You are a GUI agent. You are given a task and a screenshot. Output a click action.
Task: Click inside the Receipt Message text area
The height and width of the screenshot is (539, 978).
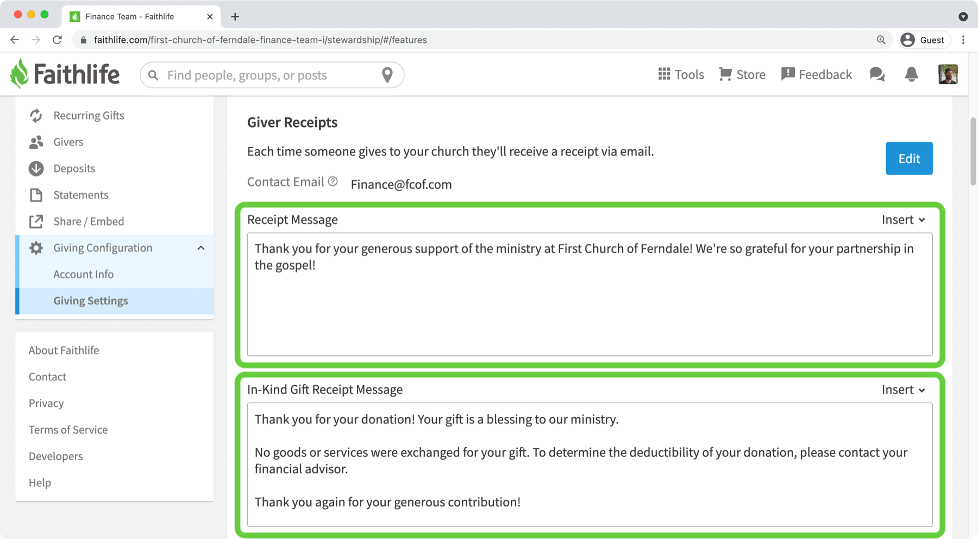point(590,294)
